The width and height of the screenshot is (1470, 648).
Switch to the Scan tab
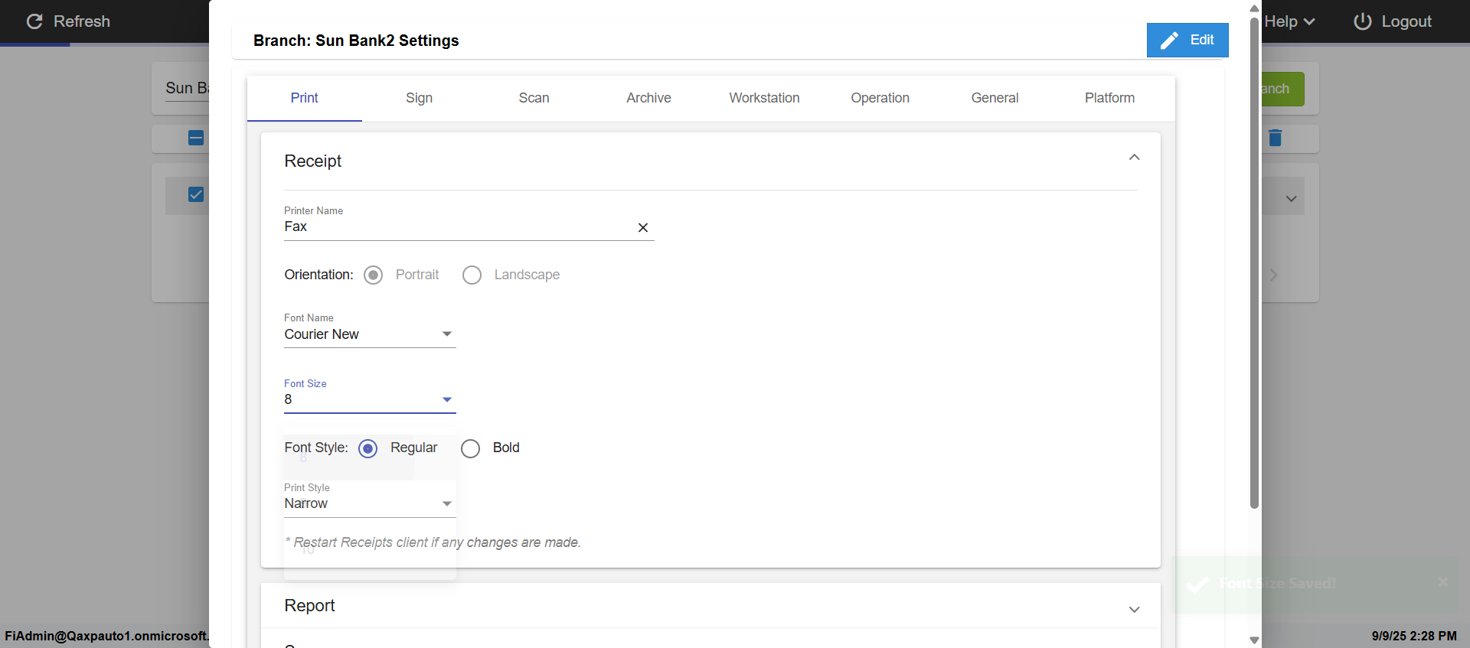(x=534, y=98)
